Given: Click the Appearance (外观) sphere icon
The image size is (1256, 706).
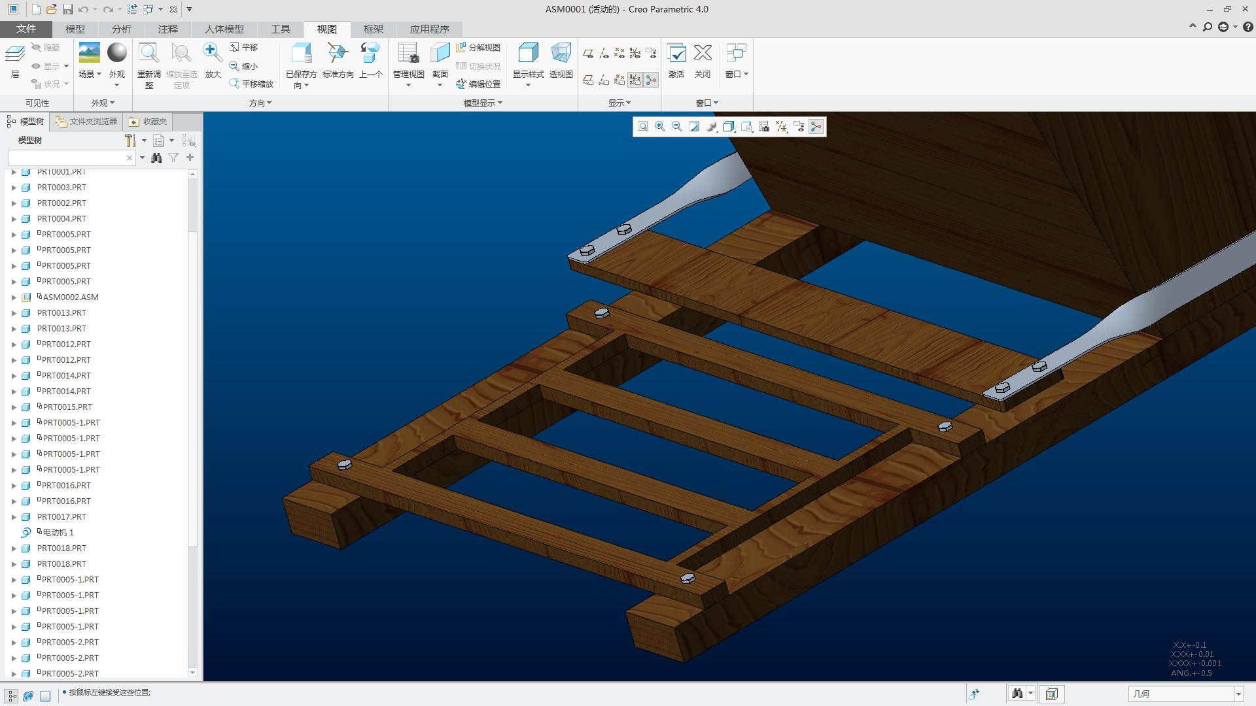Looking at the screenshot, I should coord(117,53).
